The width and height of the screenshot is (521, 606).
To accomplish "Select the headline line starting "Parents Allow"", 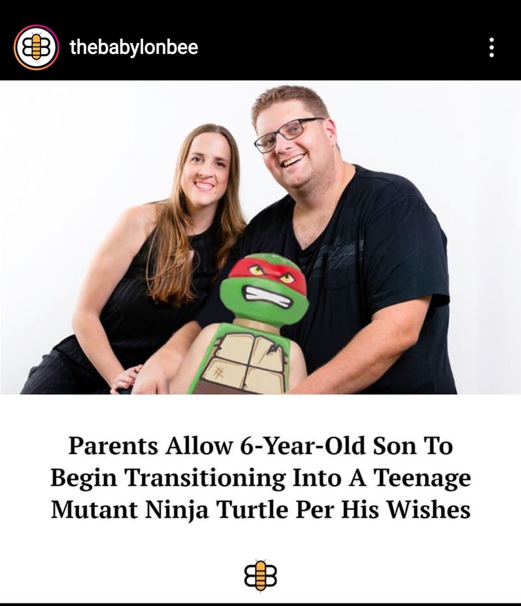I will pos(260,446).
